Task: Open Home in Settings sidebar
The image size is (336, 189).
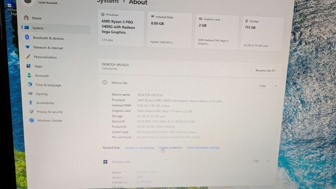Action: (x=36, y=18)
